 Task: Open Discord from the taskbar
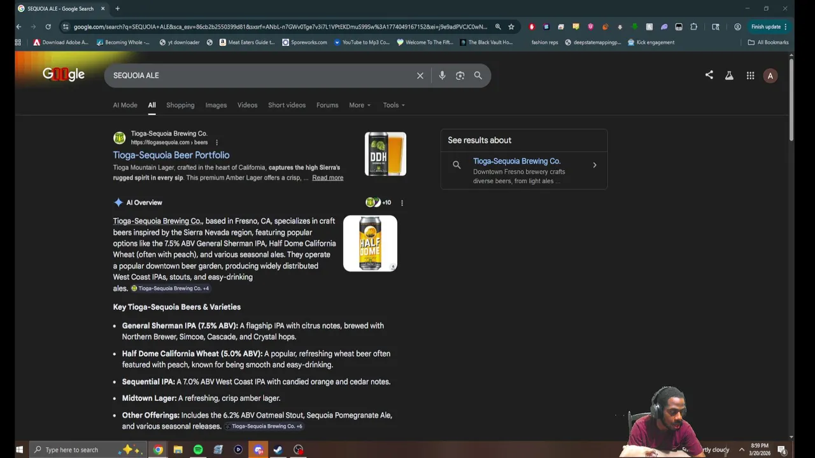pos(258,450)
